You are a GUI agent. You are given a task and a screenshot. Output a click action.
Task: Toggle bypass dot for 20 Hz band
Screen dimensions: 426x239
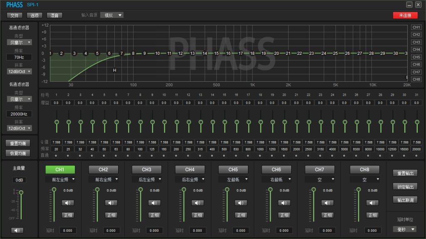tap(56, 156)
